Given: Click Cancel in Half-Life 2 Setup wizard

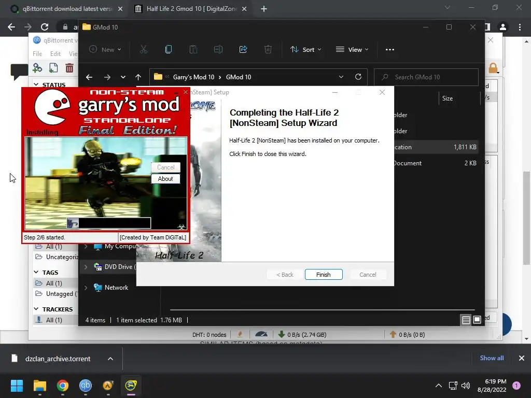Looking at the screenshot, I should point(368,275).
